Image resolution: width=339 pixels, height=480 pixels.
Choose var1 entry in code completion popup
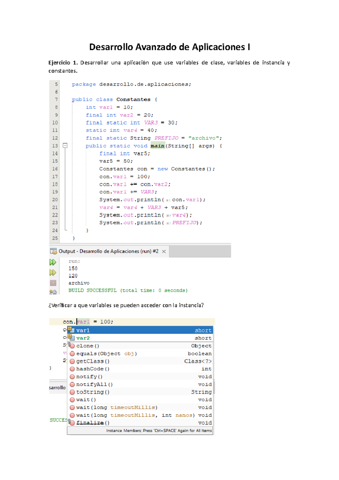[140, 330]
